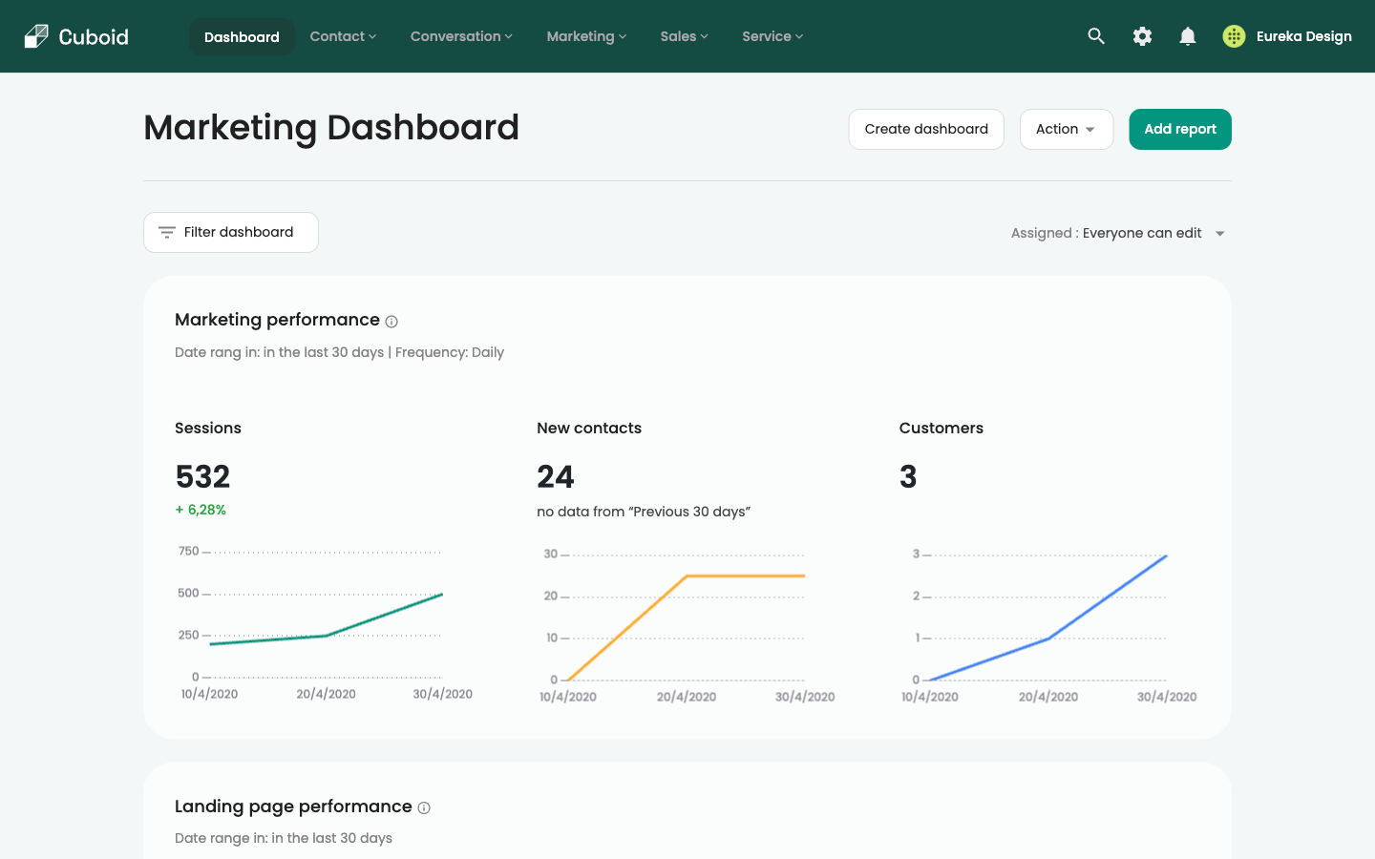1375x859 pixels.
Task: Open the settings gear icon
Action: (1141, 35)
